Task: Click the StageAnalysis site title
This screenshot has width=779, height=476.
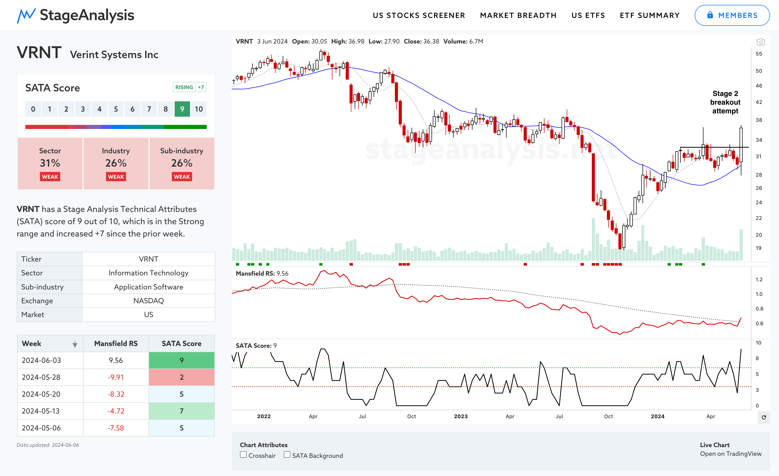Action: tap(87, 15)
